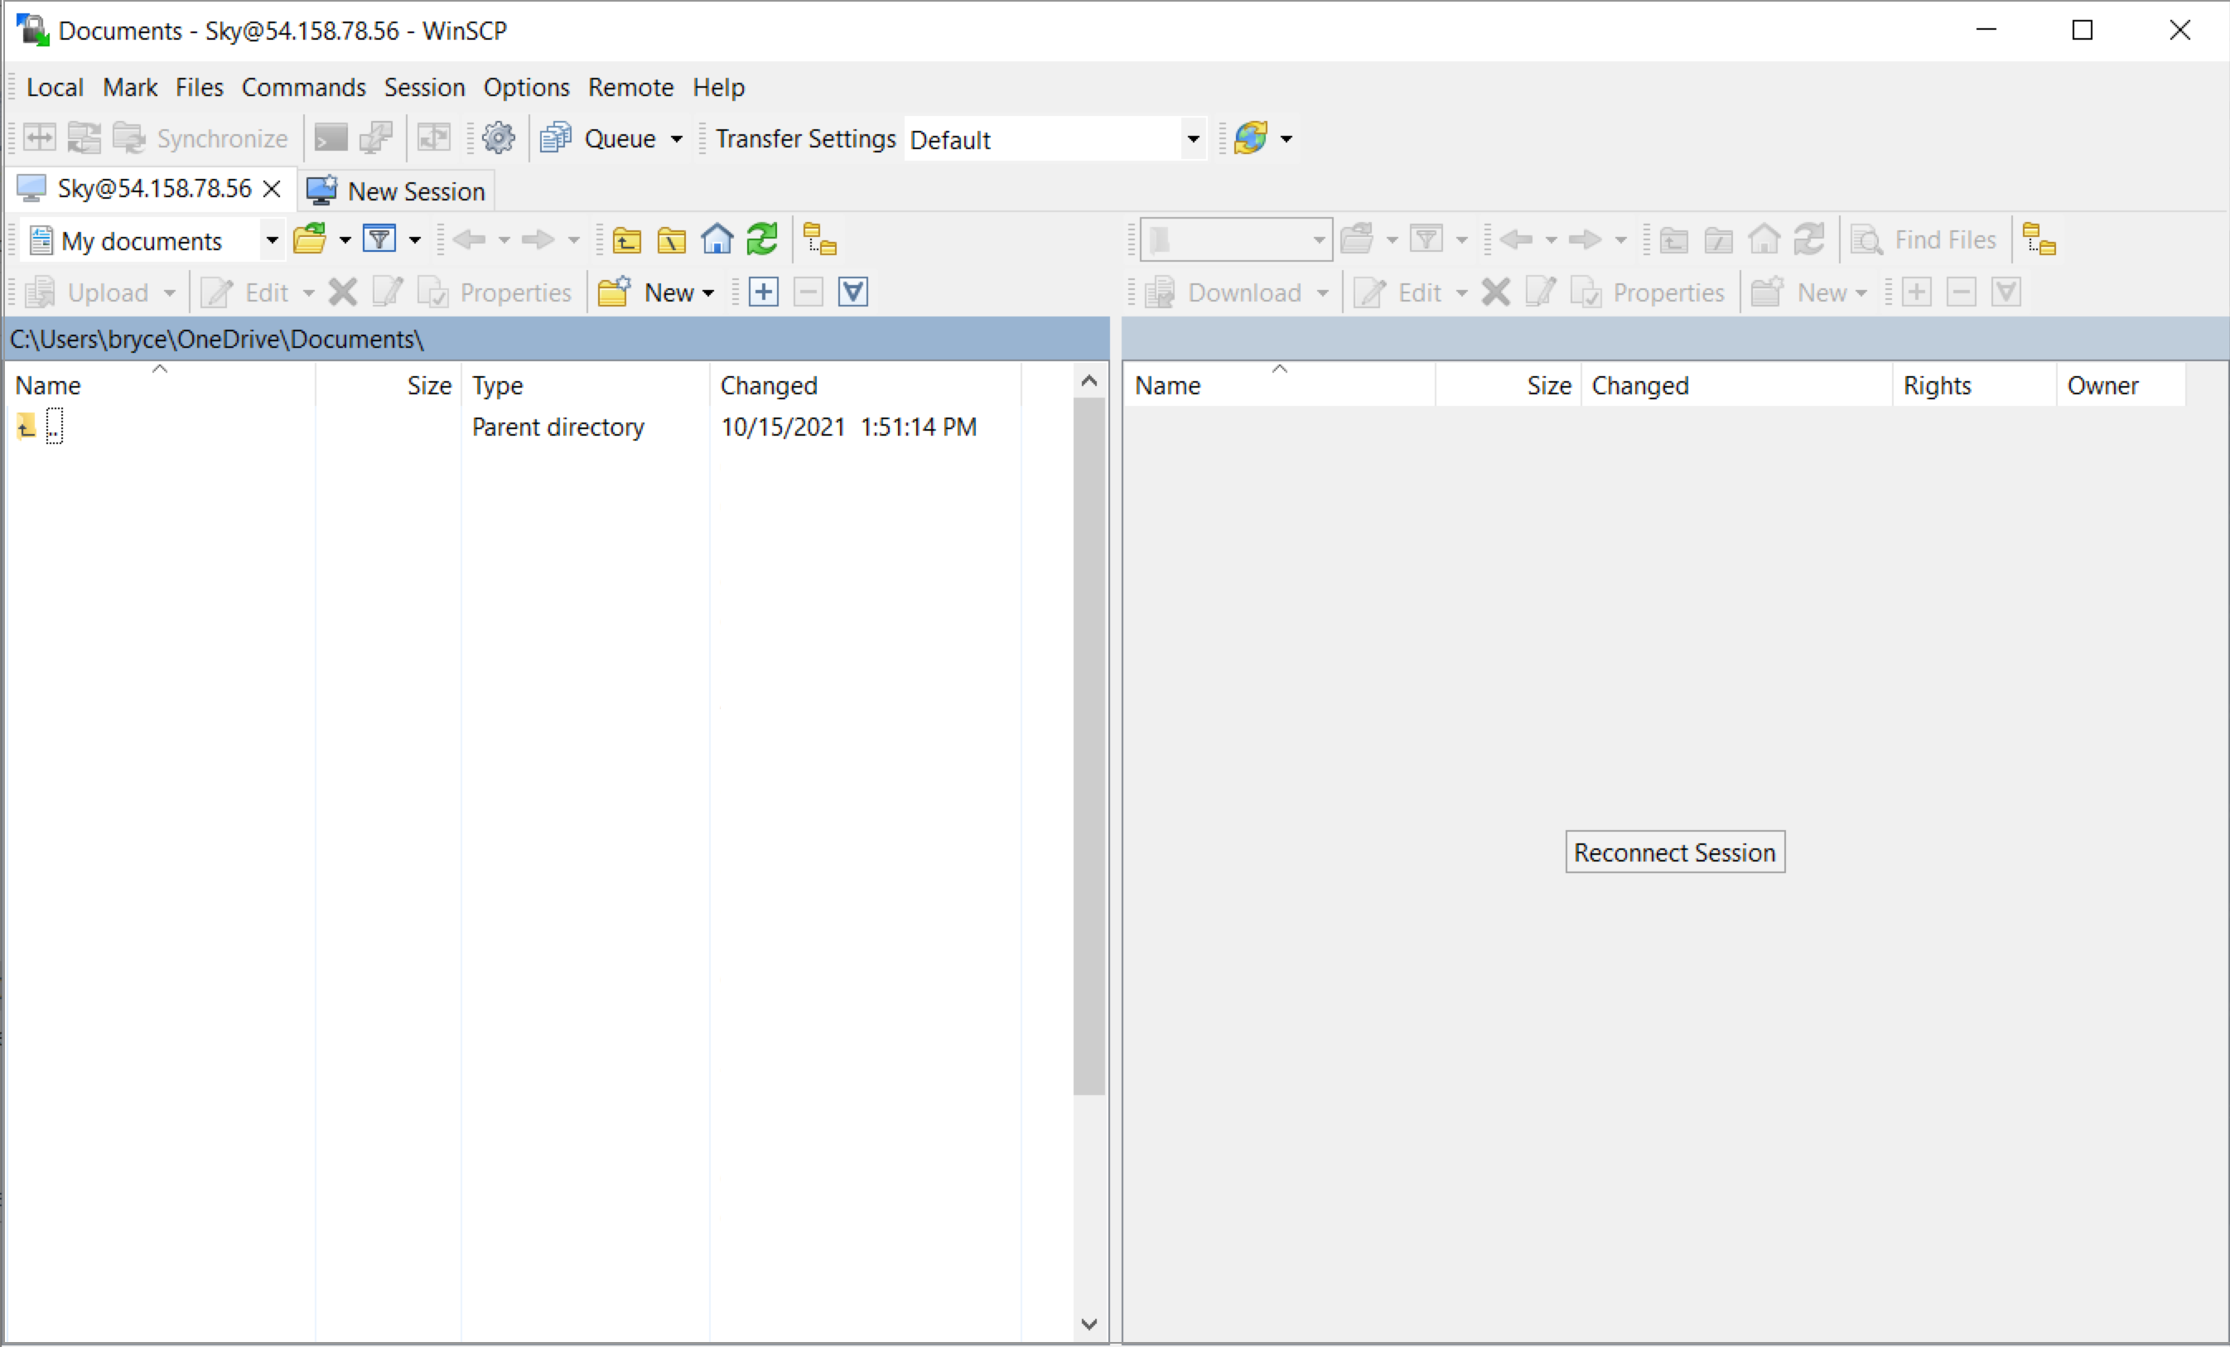
Task: Sort local files by Name column
Action: coord(160,384)
